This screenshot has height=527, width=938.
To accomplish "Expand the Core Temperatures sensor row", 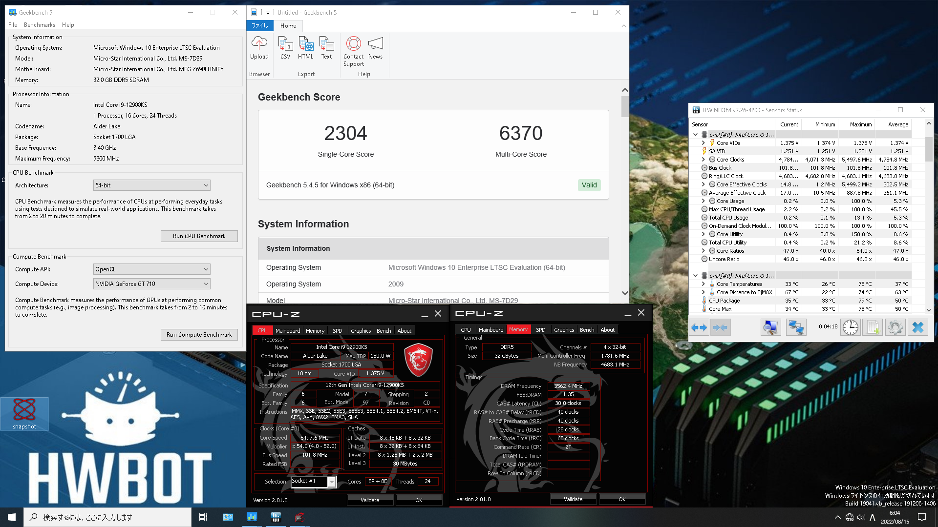I will (703, 284).
